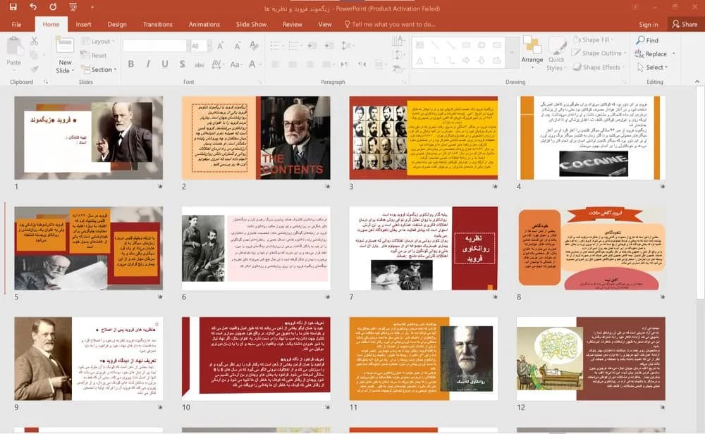The height and width of the screenshot is (434, 705).
Task: Cut selection with the scissors icon
Action: click(34, 42)
